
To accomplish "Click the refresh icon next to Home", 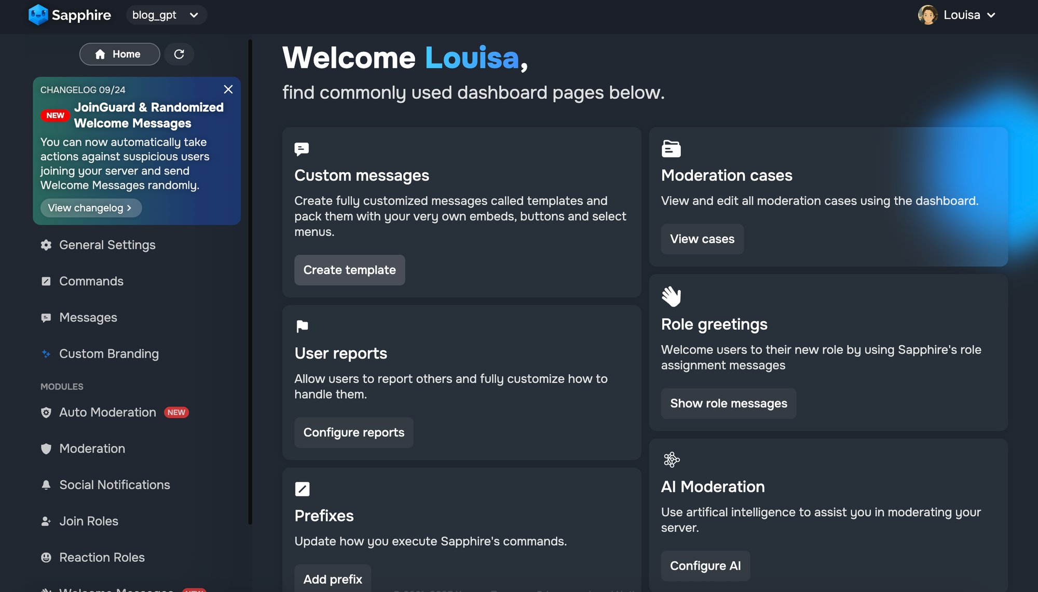I will coord(179,54).
